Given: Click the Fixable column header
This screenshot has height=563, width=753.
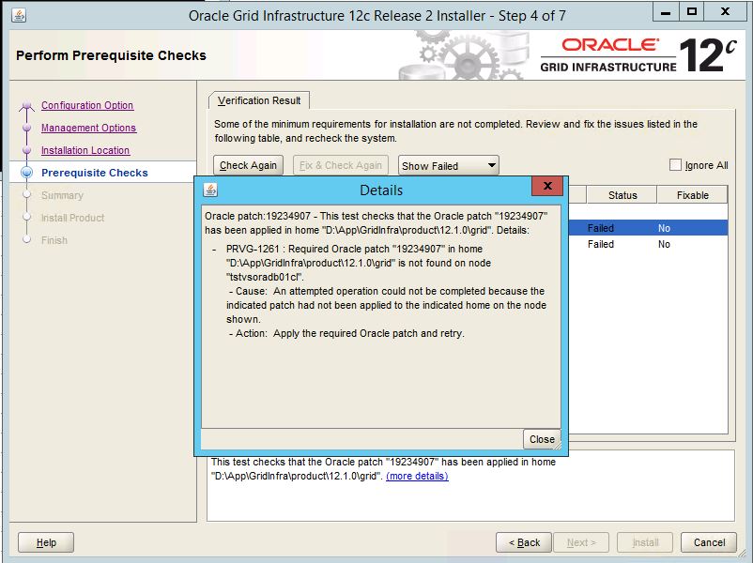Looking at the screenshot, I should pos(692,195).
